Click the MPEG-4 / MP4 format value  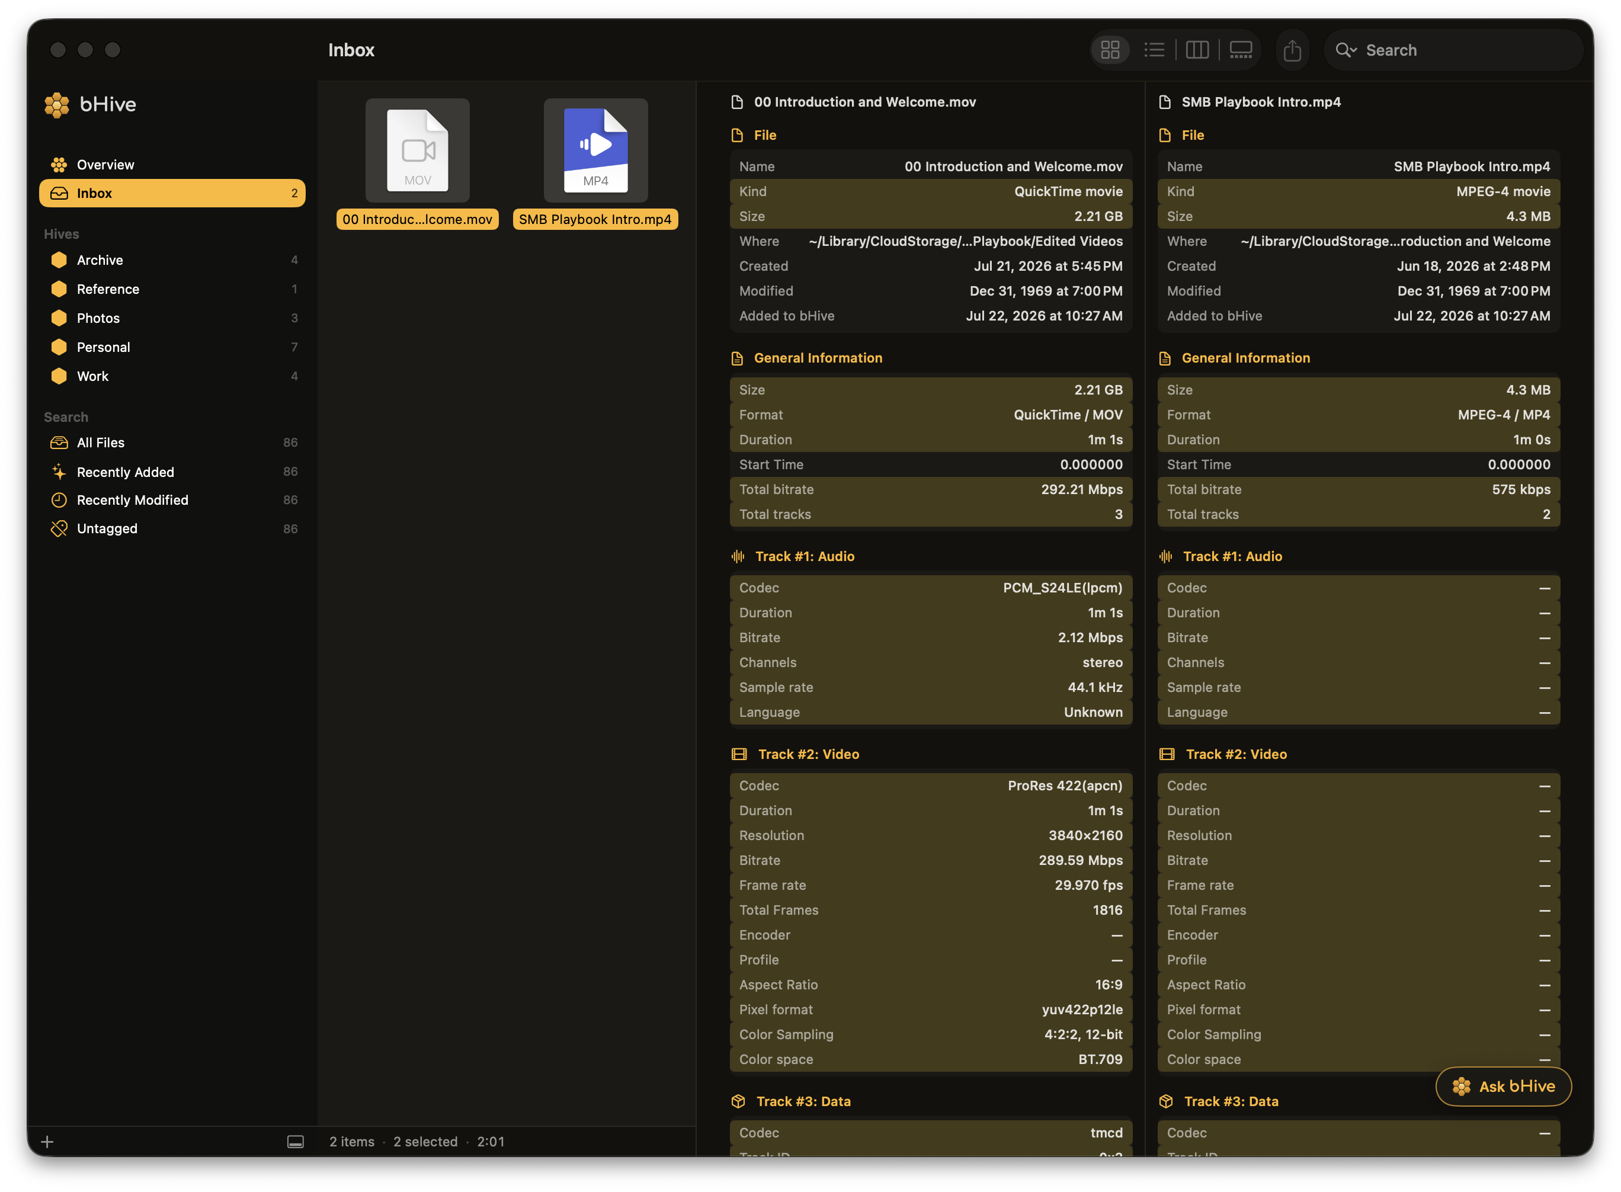[1504, 415]
